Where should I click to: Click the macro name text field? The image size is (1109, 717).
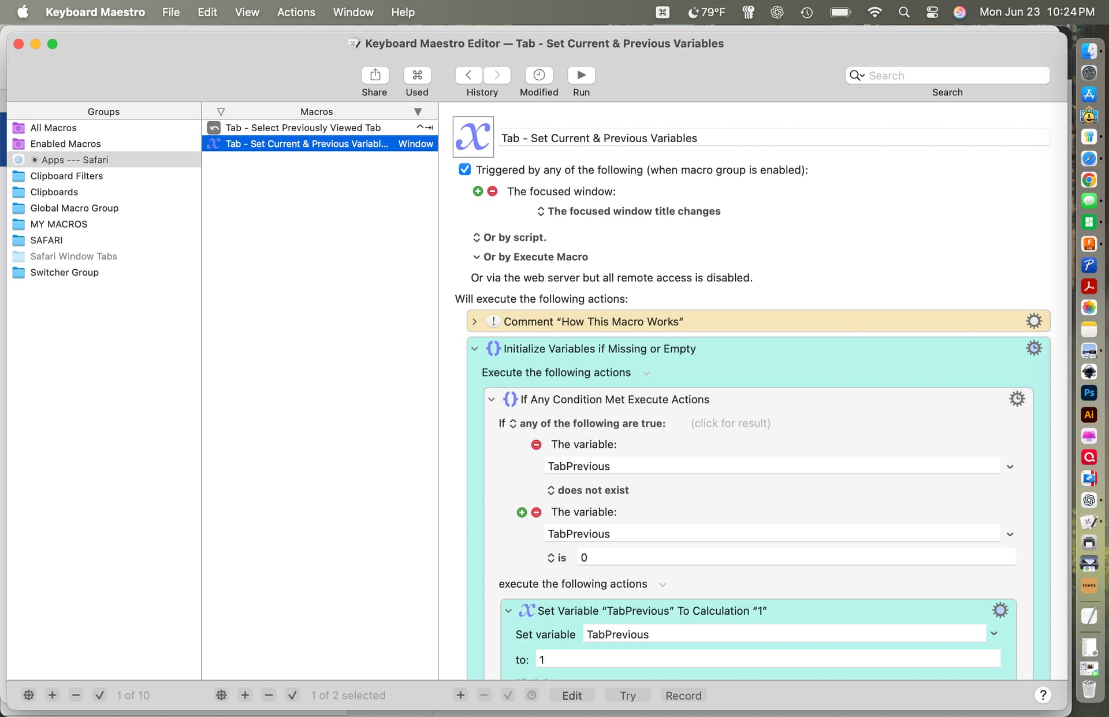(x=774, y=138)
